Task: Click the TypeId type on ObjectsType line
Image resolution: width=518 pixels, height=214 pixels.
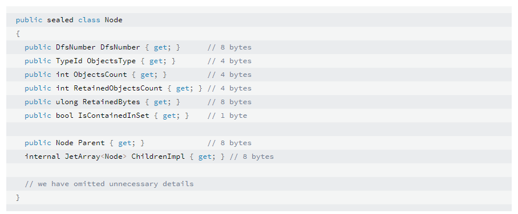Action: pos(69,61)
